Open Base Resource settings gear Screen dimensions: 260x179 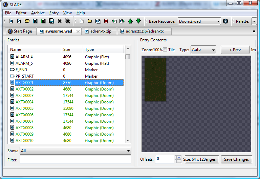(225, 21)
